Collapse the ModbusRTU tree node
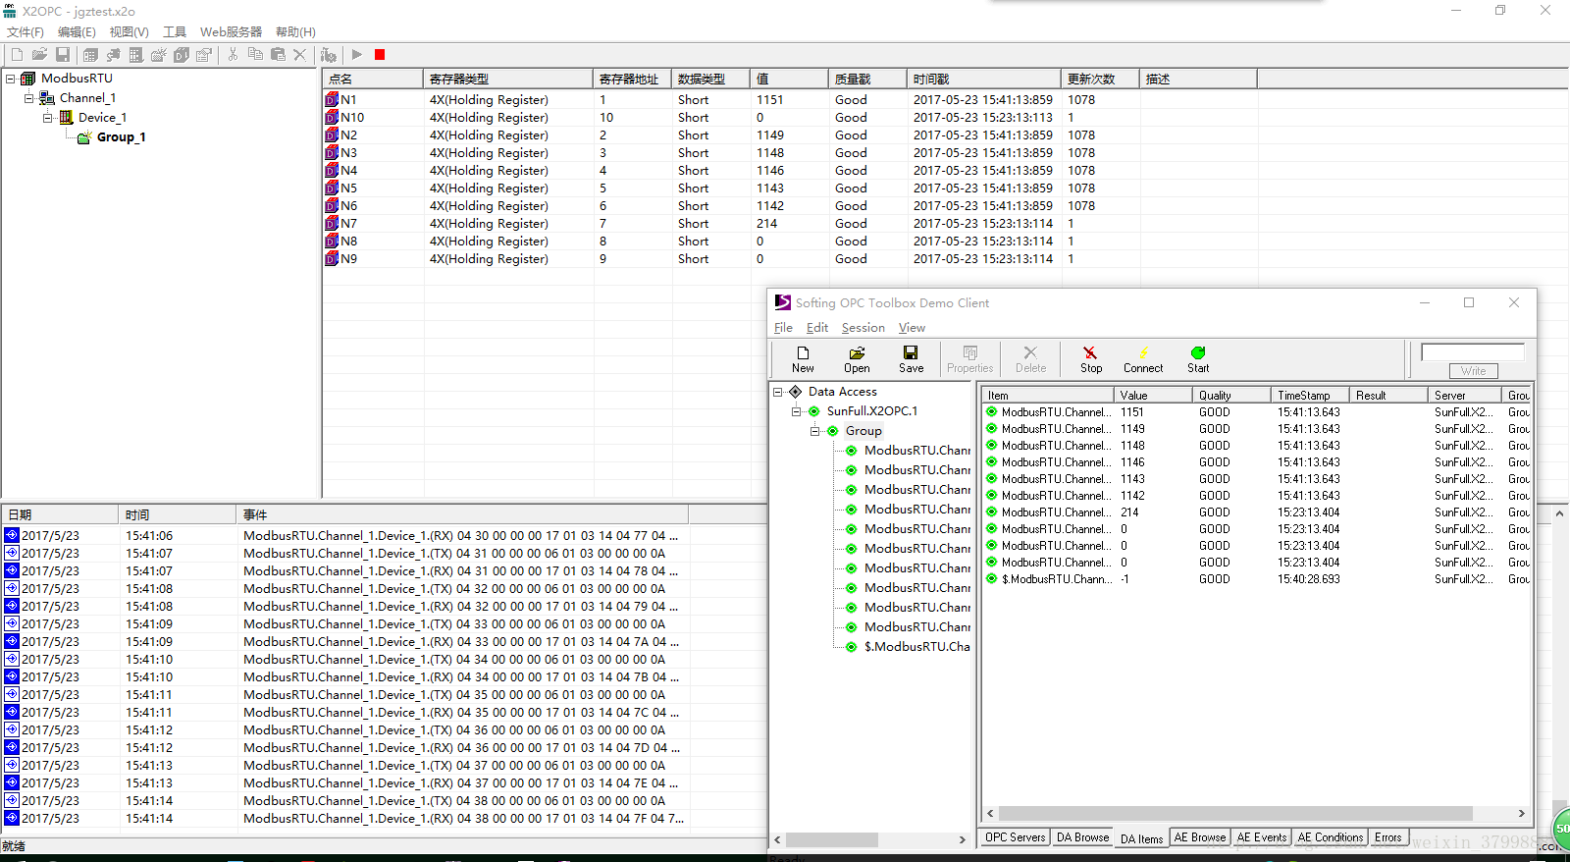1570x862 pixels. click(10, 79)
